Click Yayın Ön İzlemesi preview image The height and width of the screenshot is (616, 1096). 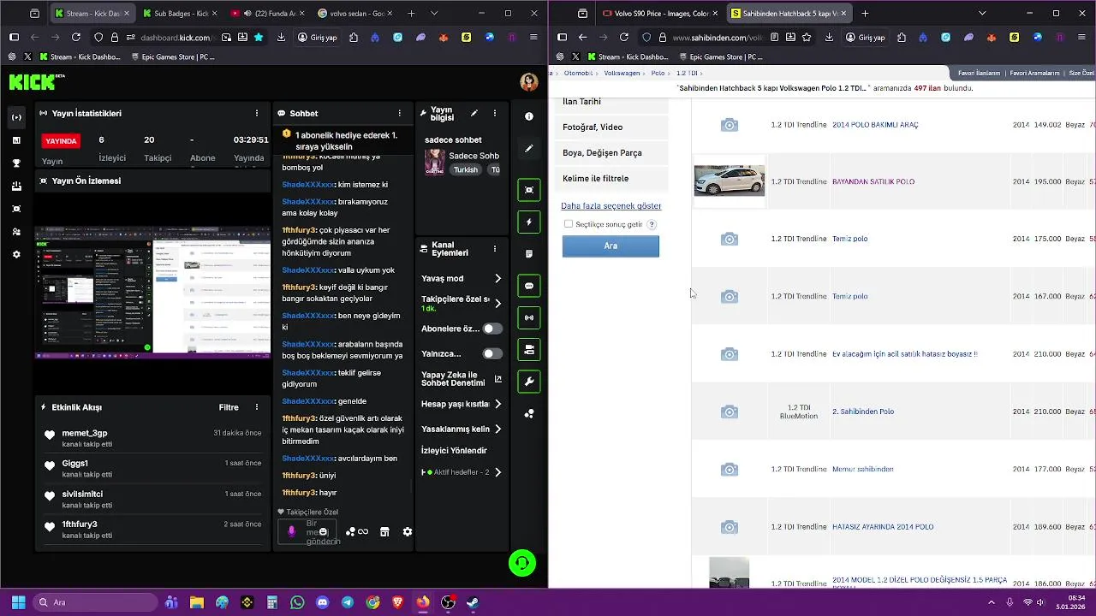point(152,292)
